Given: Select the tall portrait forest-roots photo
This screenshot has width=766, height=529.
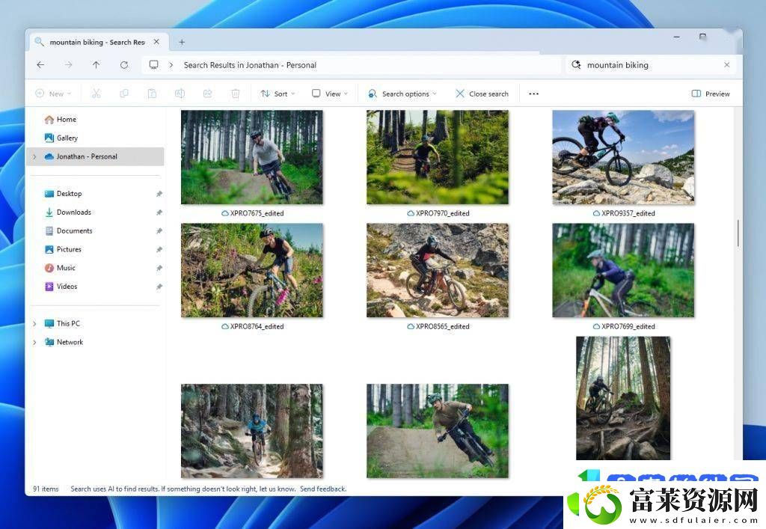Looking at the screenshot, I should pos(623,398).
